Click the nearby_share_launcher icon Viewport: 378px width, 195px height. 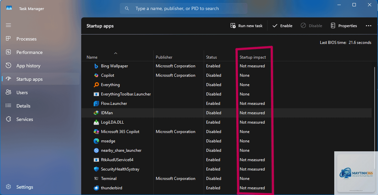(x=96, y=151)
